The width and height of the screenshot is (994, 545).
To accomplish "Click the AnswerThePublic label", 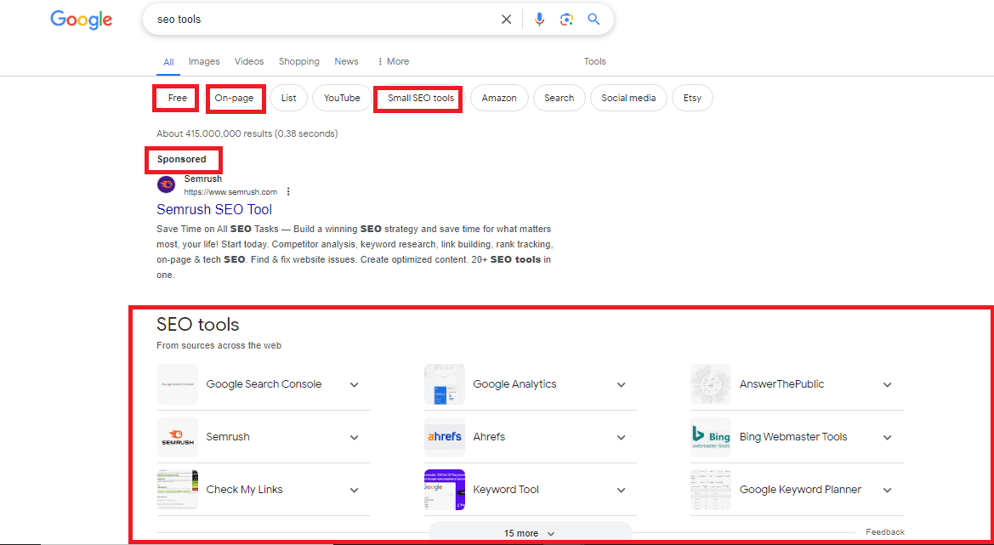I will (x=782, y=384).
